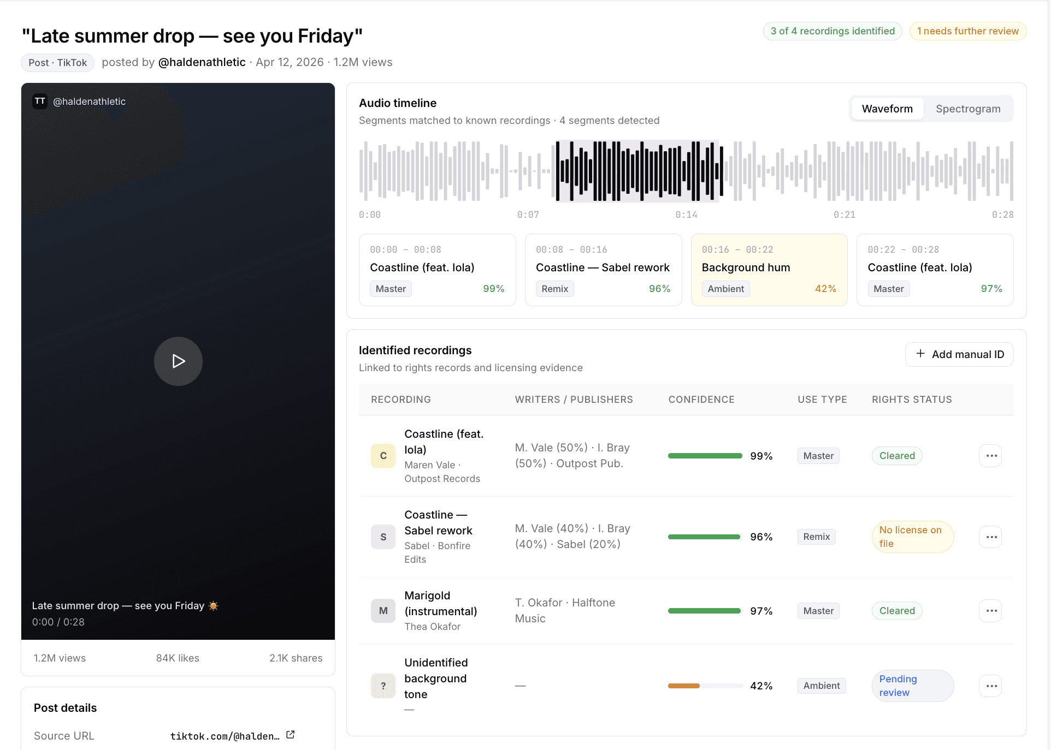This screenshot has height=750, width=1051.
Task: Switch to the Spectrogram view
Action: tap(968, 109)
